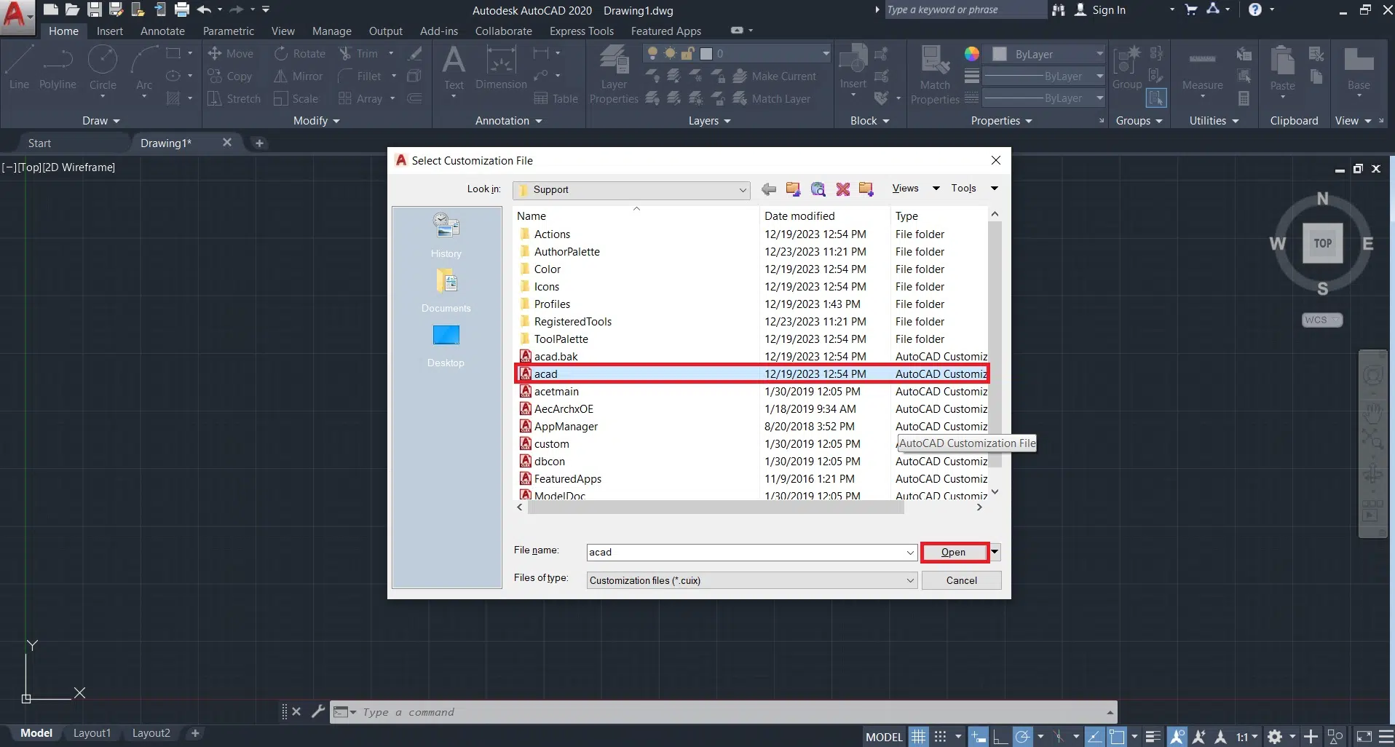Click the Cancel button
This screenshot has width=1395, height=747.
tap(961, 580)
